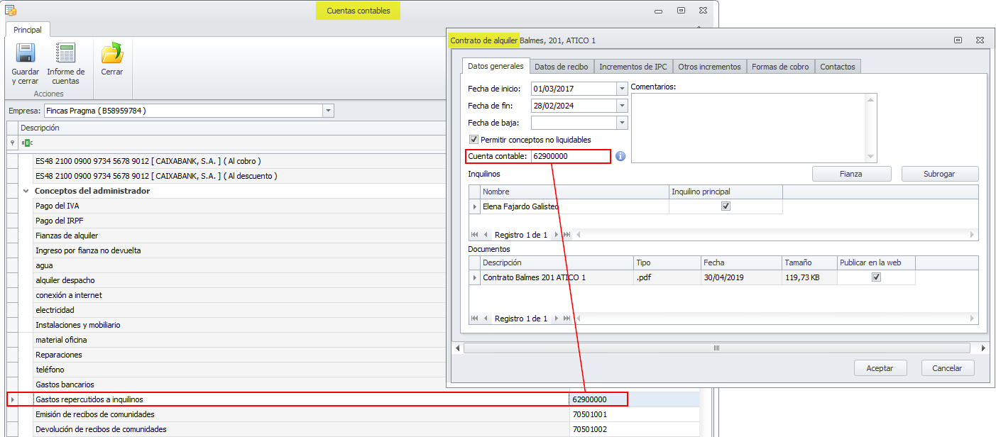
Task: Open Fecha de fin date picker
Action: coord(622,106)
